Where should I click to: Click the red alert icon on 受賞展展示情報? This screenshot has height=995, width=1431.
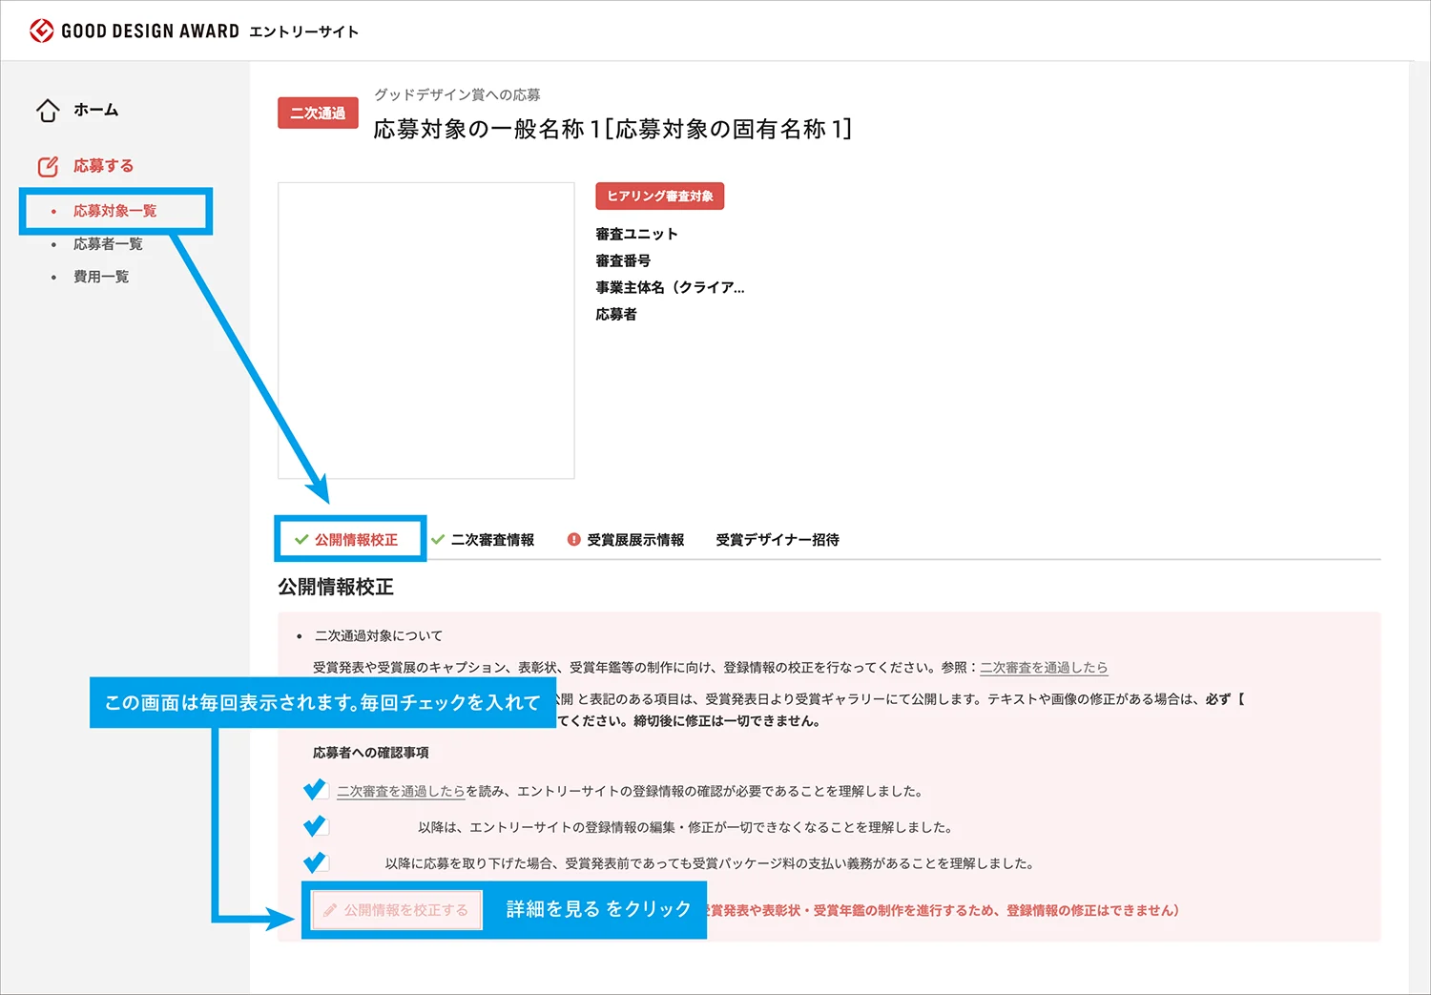tap(572, 539)
